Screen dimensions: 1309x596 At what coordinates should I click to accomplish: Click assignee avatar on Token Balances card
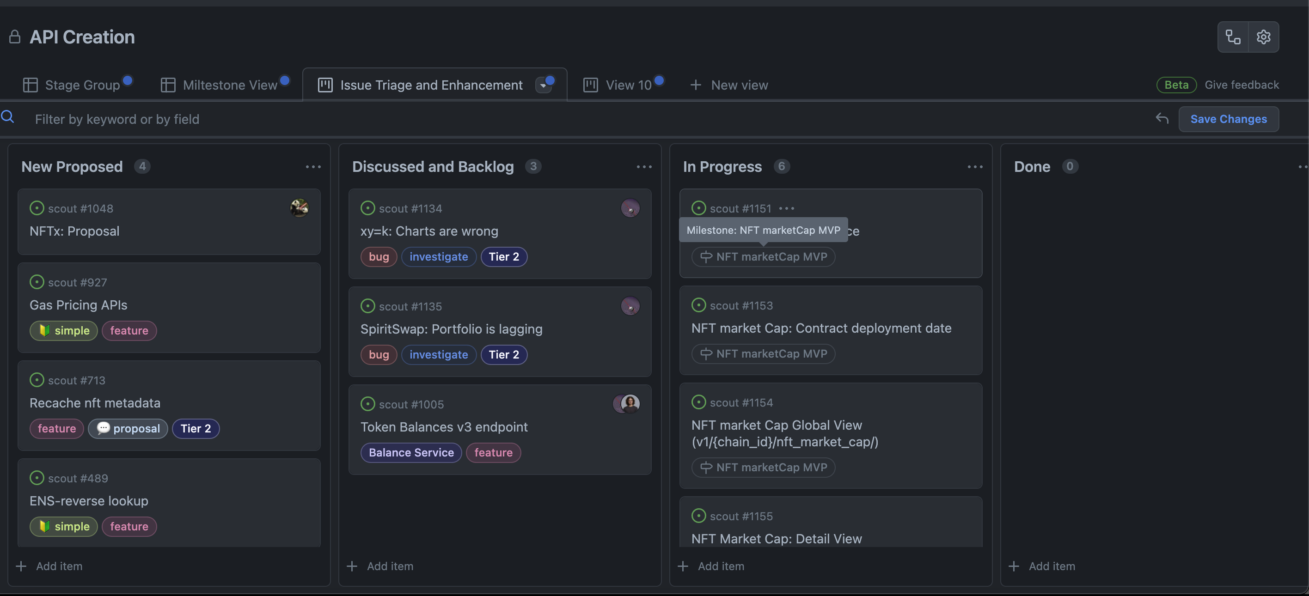click(x=629, y=403)
